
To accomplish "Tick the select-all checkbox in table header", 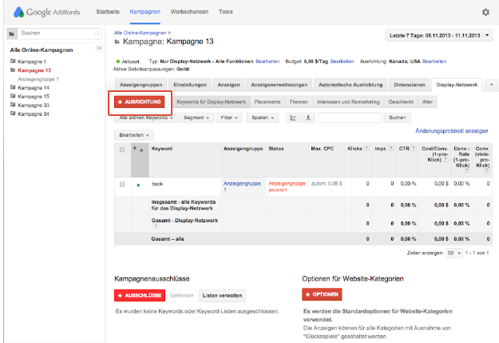I will 122,150.
